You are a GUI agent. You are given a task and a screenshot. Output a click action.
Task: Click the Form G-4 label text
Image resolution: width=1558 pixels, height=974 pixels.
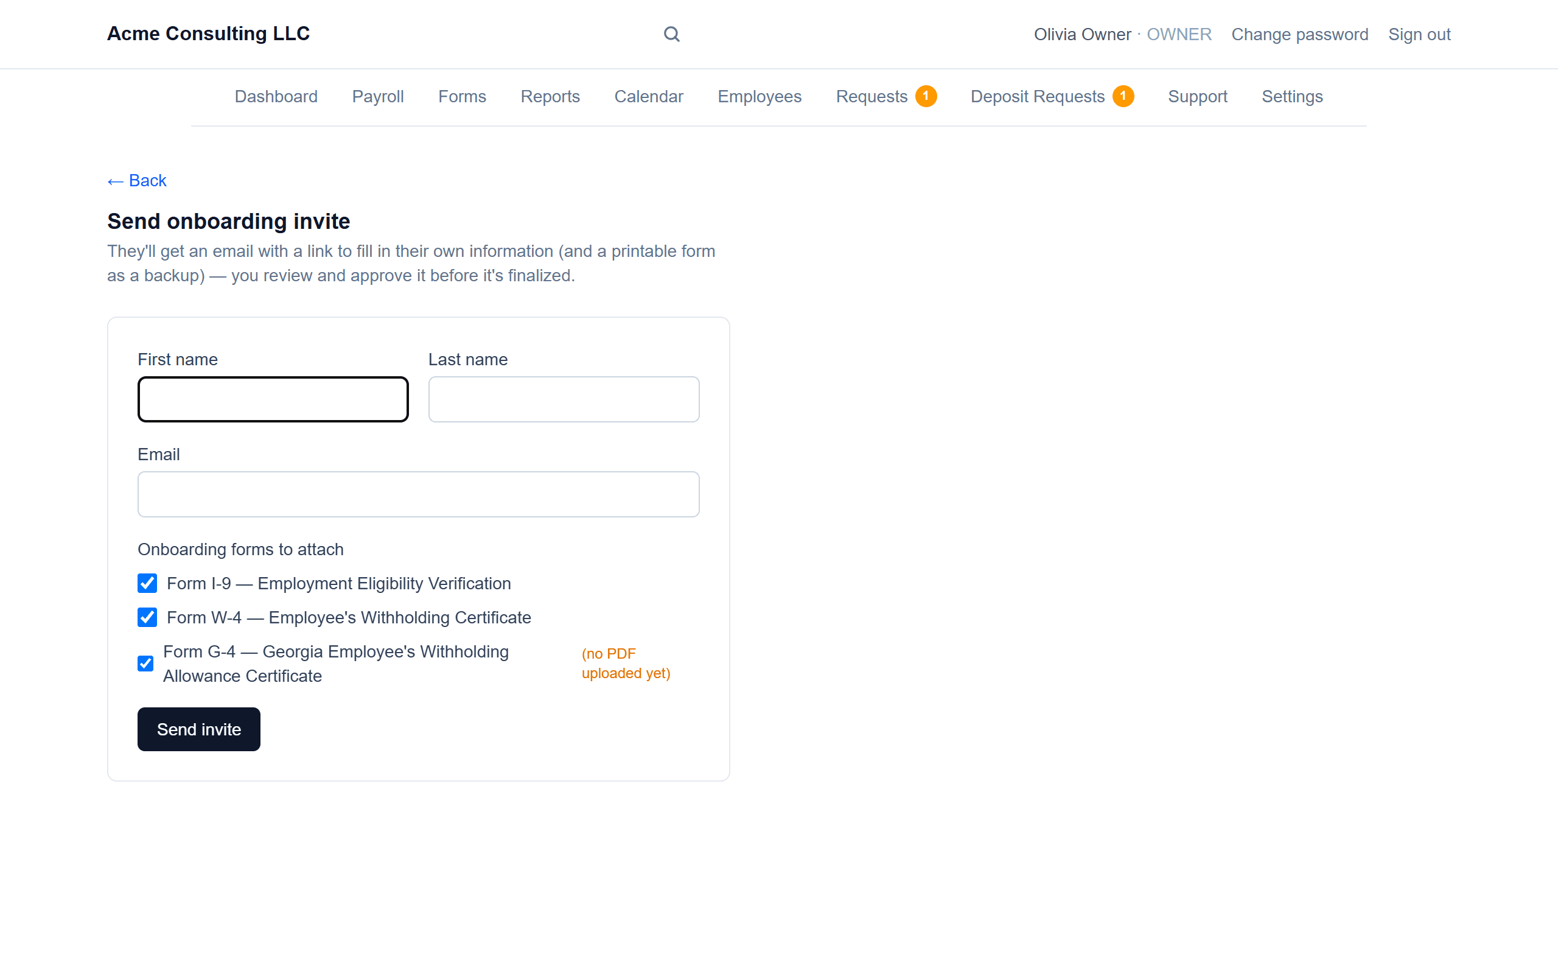336,664
